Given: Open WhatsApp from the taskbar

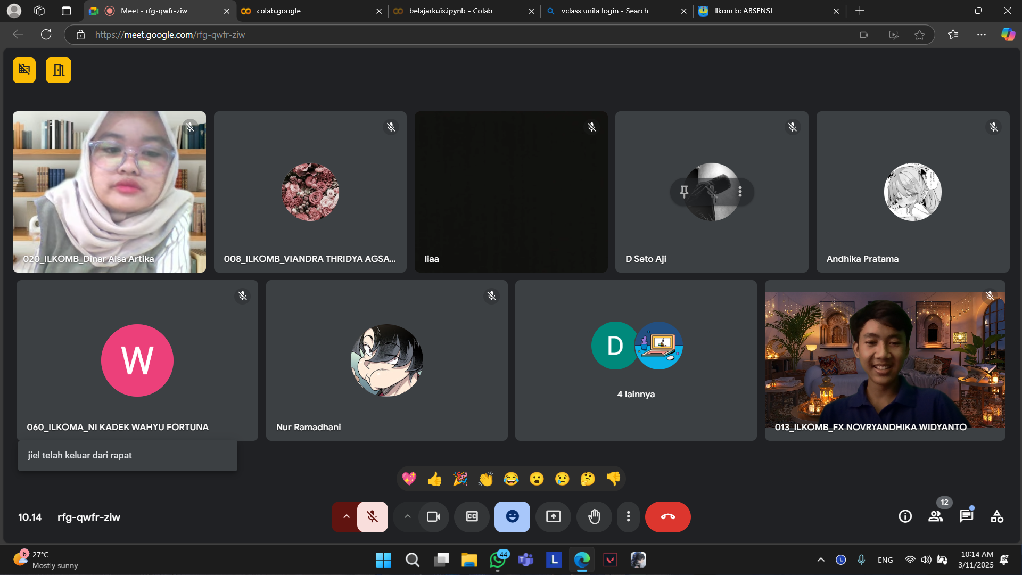Looking at the screenshot, I should point(497,560).
